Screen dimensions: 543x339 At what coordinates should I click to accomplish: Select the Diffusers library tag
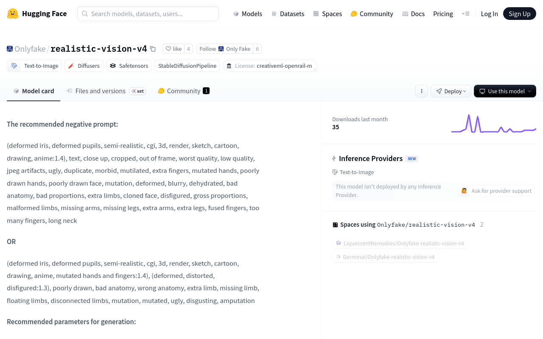click(84, 66)
